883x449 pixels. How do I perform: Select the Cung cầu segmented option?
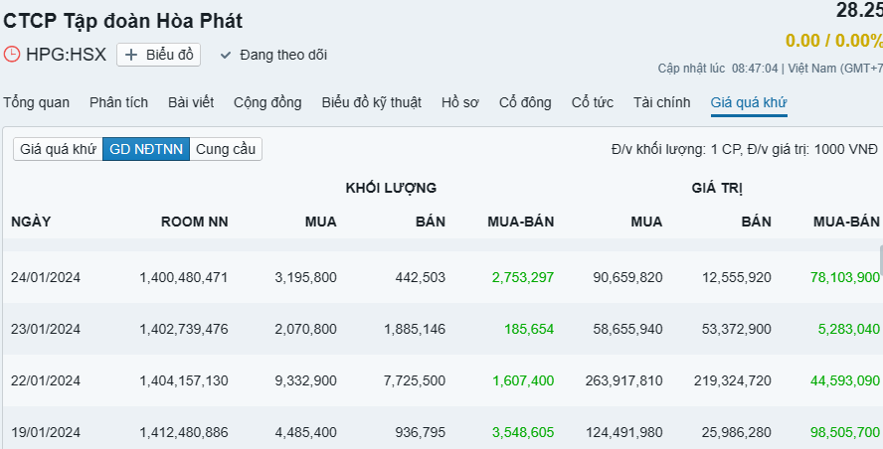click(x=226, y=149)
